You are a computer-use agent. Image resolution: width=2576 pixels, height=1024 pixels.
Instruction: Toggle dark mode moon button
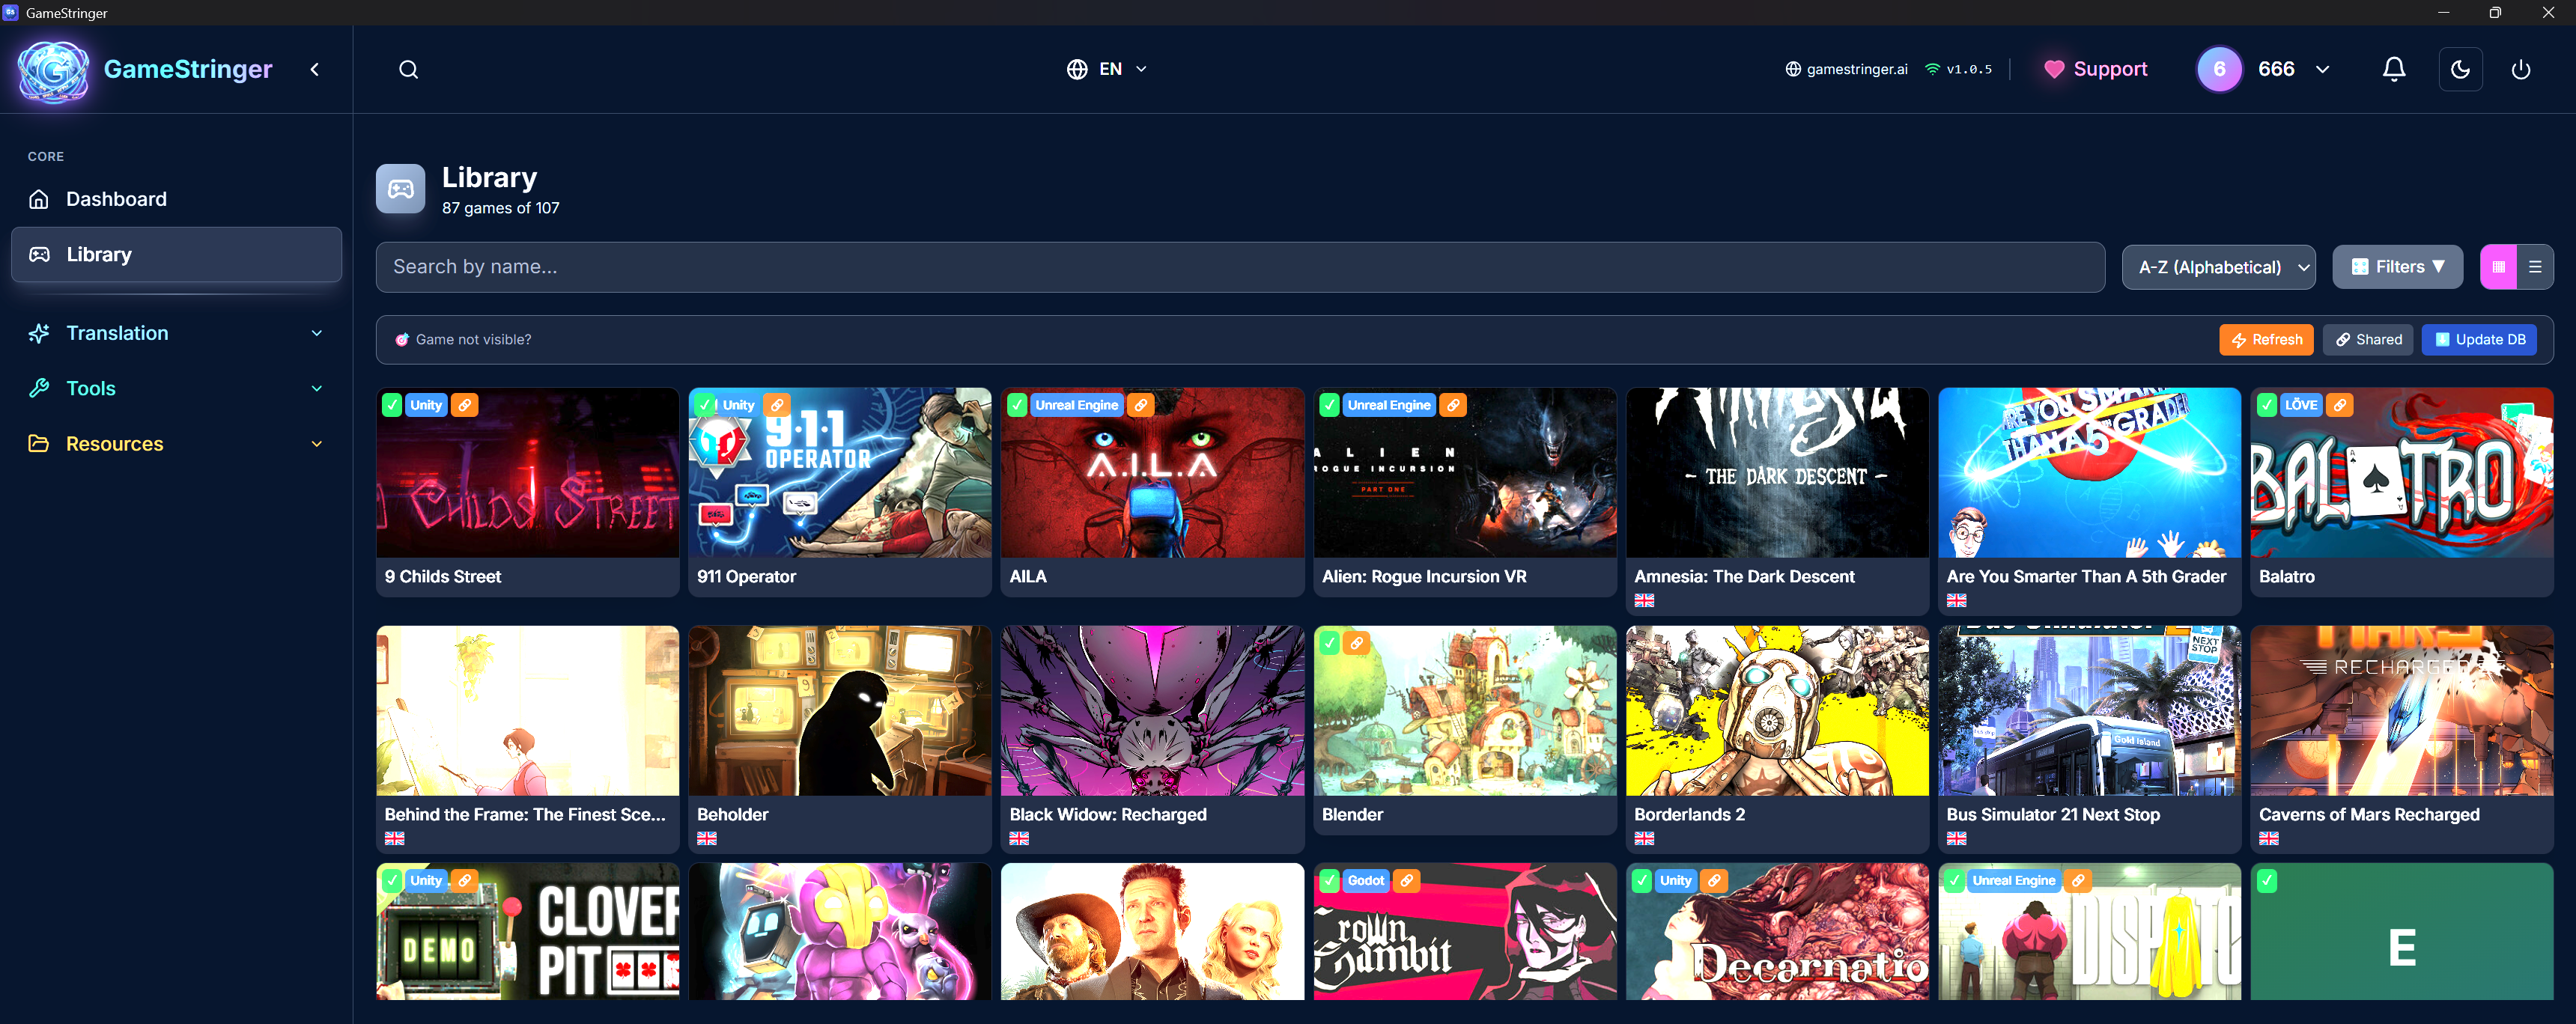[2460, 69]
